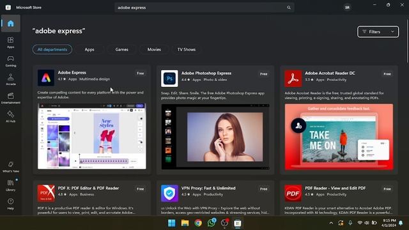409x230 pixels.
Task: Click the Adobe Acrobat Reader DC icon
Action: pos(293,79)
